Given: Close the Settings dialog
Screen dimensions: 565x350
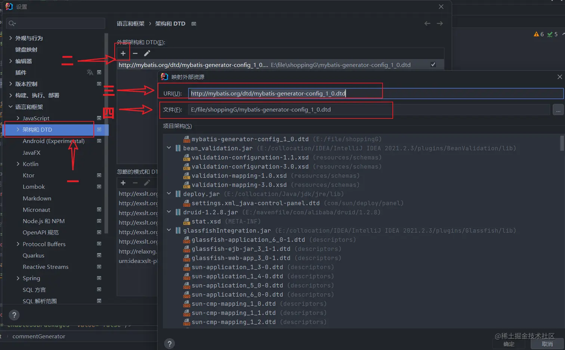Looking at the screenshot, I should (441, 7).
